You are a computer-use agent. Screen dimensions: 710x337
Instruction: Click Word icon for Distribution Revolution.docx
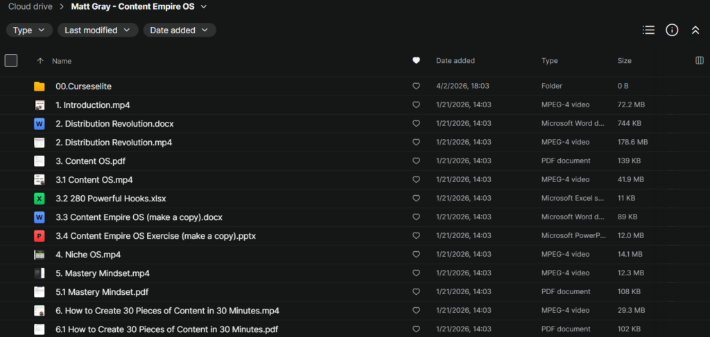(x=40, y=124)
